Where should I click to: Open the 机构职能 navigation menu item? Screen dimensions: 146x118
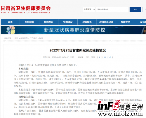[29, 22]
